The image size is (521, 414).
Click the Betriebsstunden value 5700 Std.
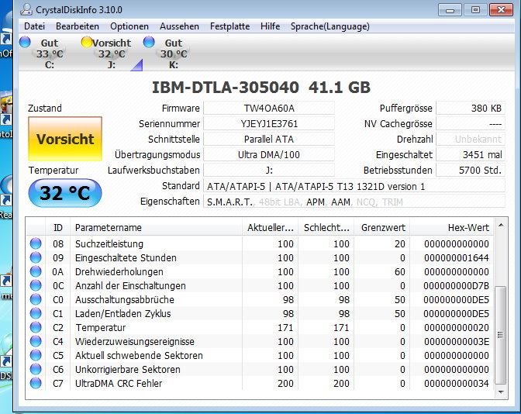coord(471,171)
